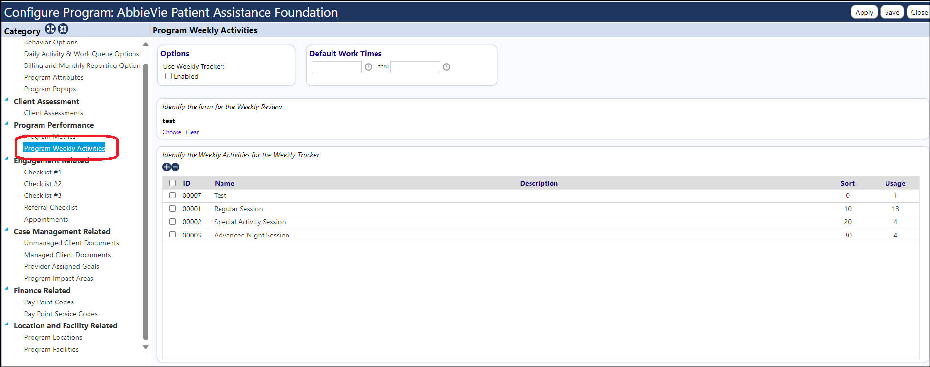Select Program Weekly Activities in the tree

coord(65,148)
